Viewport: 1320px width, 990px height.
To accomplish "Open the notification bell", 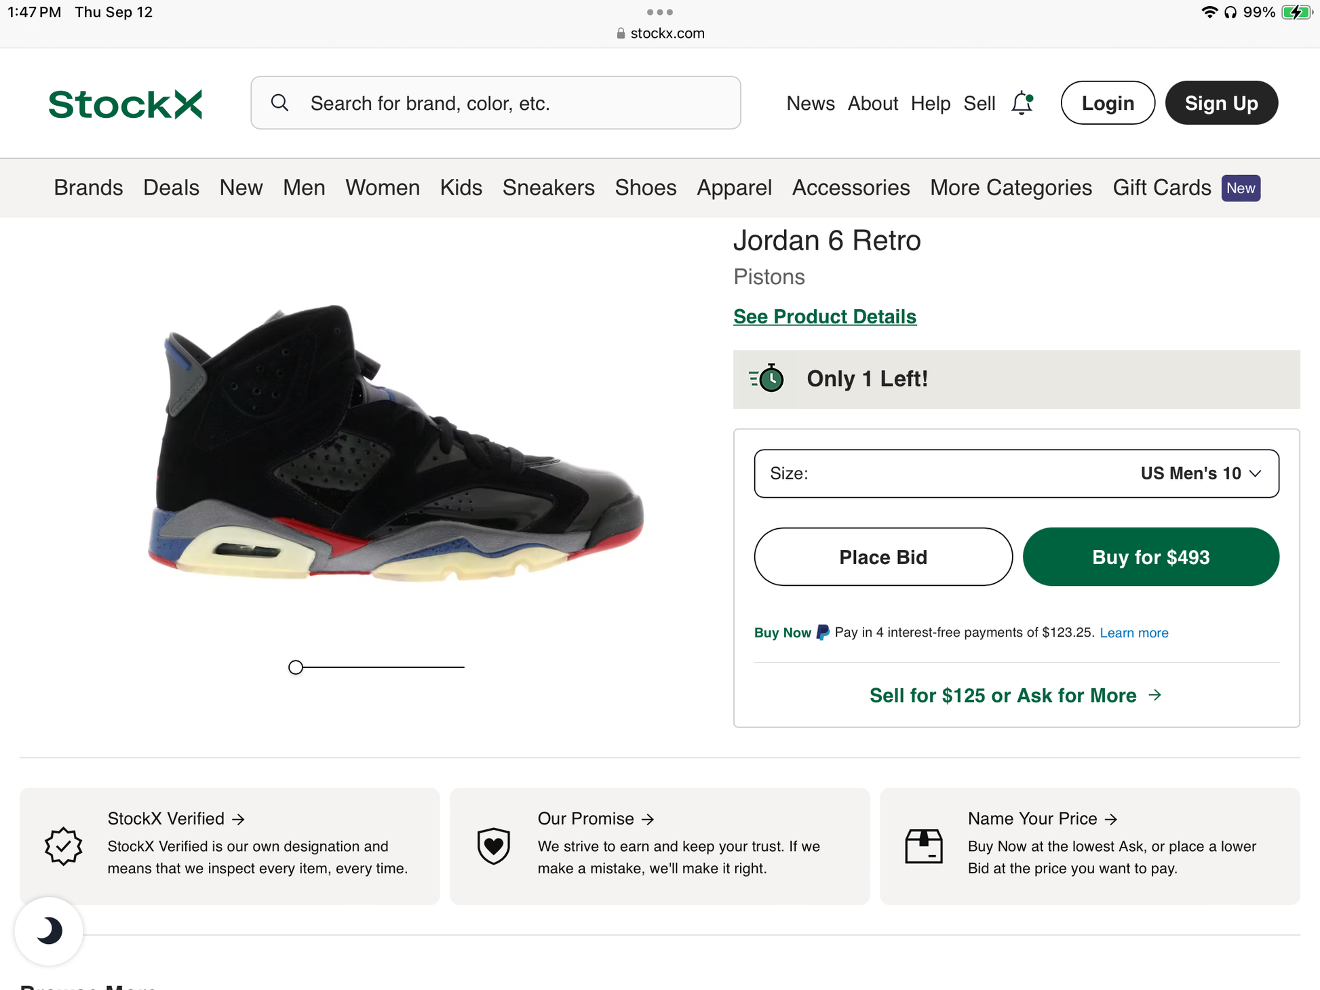I will click(x=1021, y=103).
